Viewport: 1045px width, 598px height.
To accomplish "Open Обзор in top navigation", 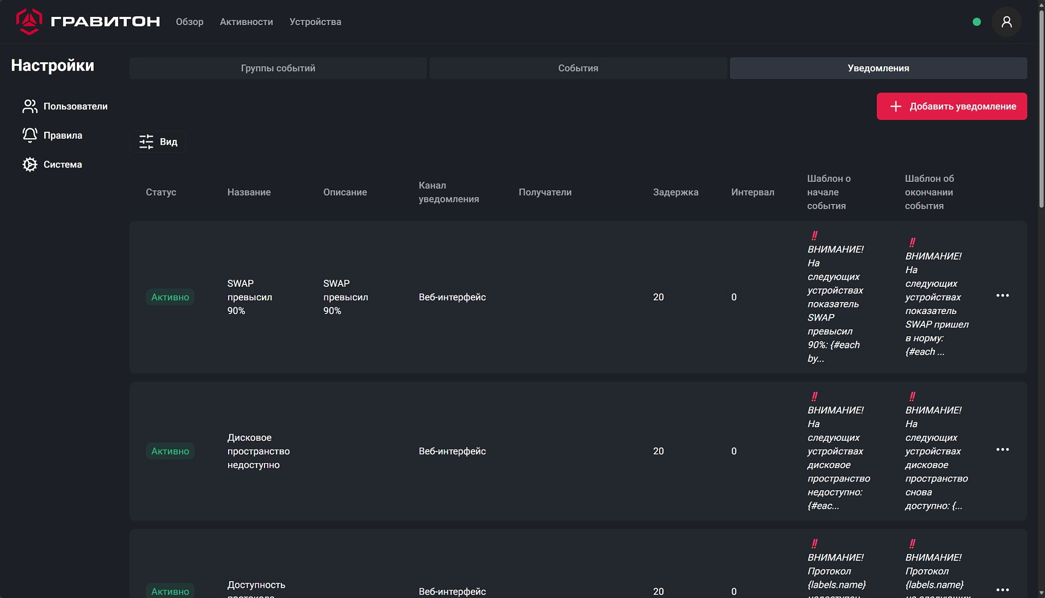I will pos(189,22).
